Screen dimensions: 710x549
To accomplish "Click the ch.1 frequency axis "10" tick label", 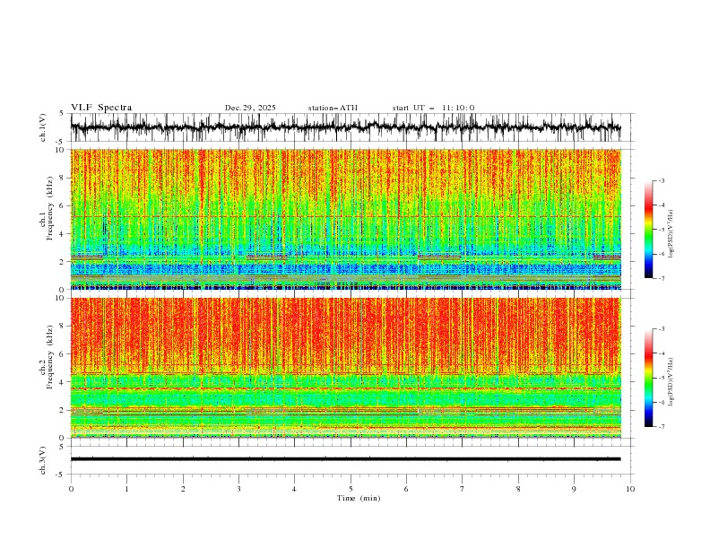I will 60,150.
